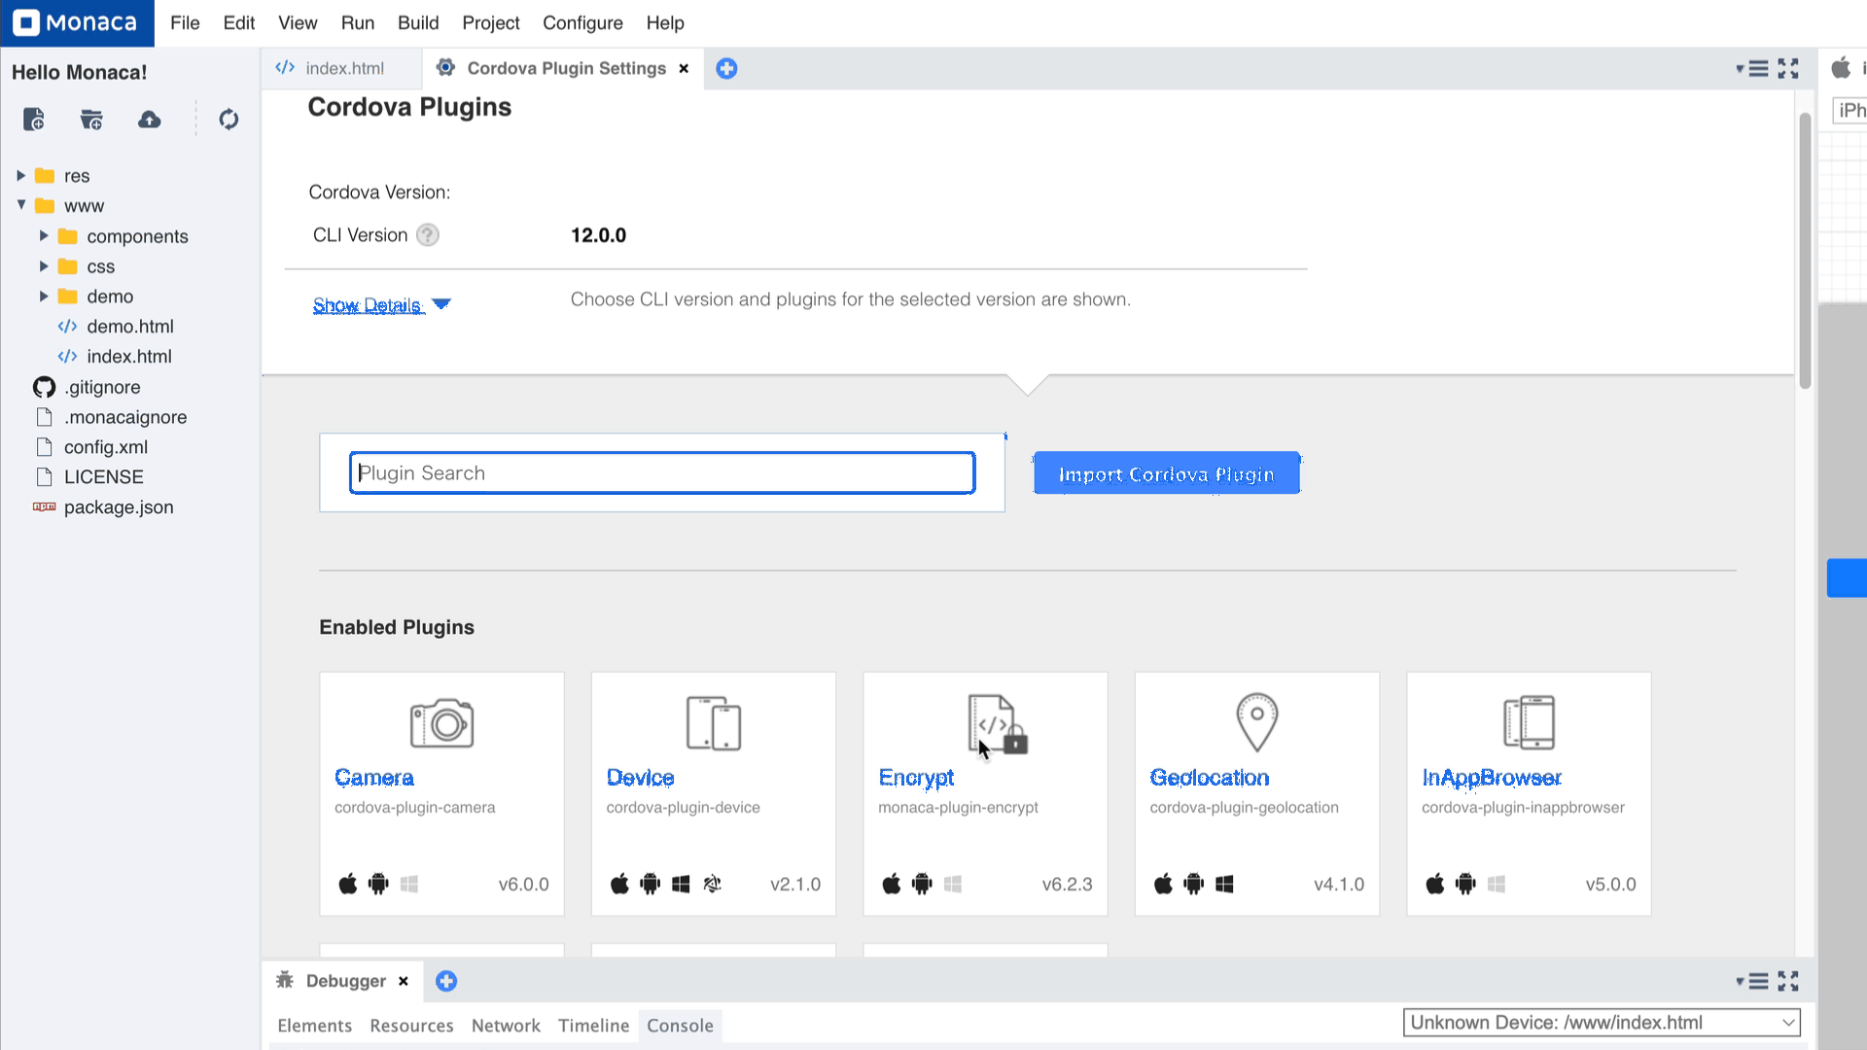The width and height of the screenshot is (1867, 1050).
Task: Close the Debugger tab
Action: point(404,981)
